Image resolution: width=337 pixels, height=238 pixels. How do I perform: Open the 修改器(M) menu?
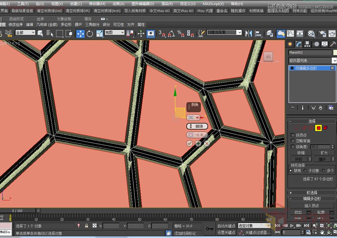[x=97, y=4]
